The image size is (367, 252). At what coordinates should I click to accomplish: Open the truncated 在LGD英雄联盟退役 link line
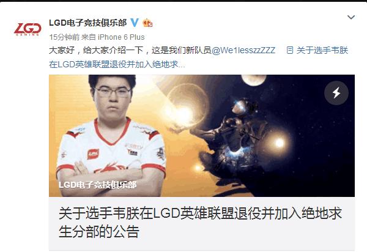[x=117, y=64]
